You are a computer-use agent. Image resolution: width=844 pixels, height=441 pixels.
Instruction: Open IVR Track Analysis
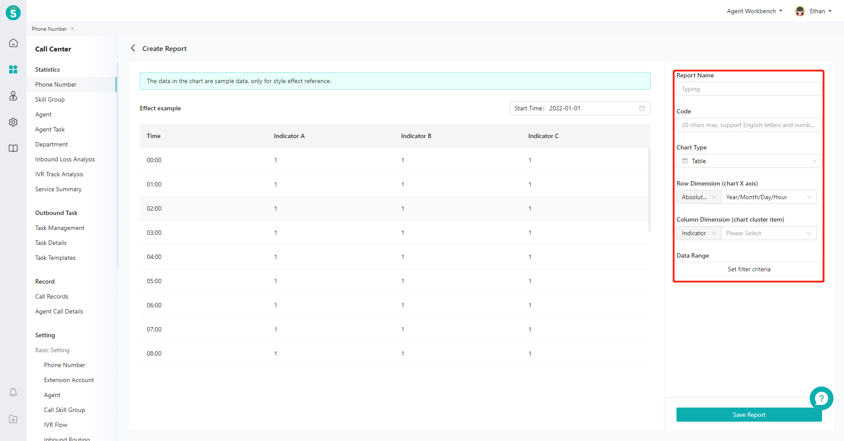pos(59,174)
